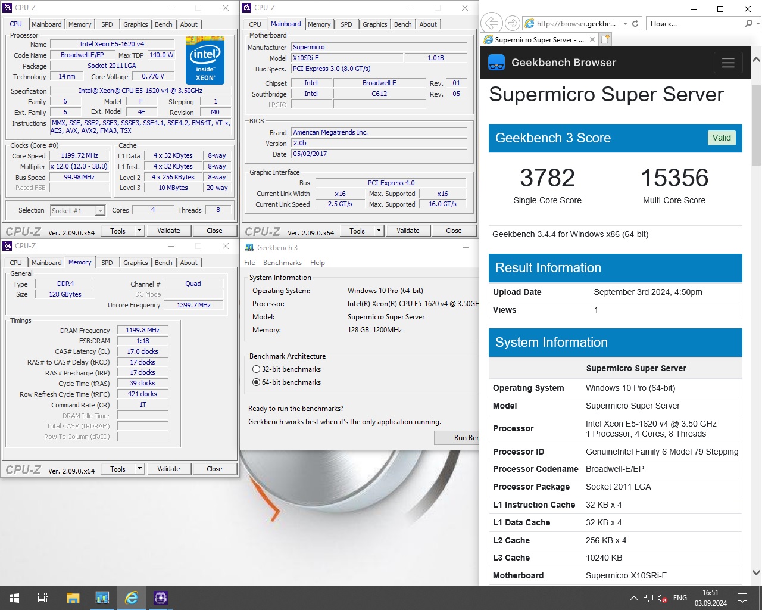This screenshot has width=762, height=610.
Task: Open the Bench tab in CPU window
Action: coord(164,24)
